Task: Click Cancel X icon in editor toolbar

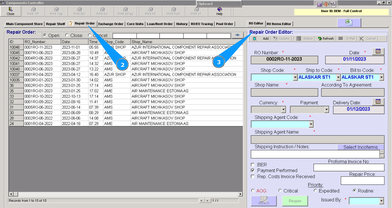Action: (x=362, y=38)
